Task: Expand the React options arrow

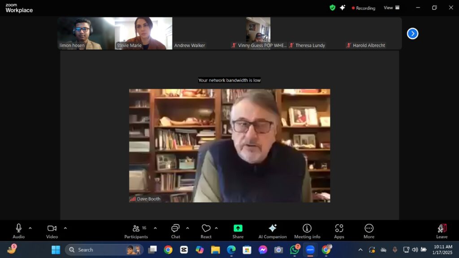Action: [216, 228]
